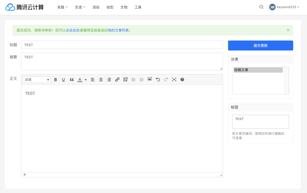Click the category list scrollbar
This screenshot has height=193, width=307.
tap(287, 81)
